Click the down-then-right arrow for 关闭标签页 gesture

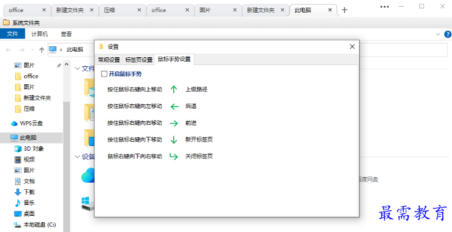pyautogui.click(x=174, y=156)
